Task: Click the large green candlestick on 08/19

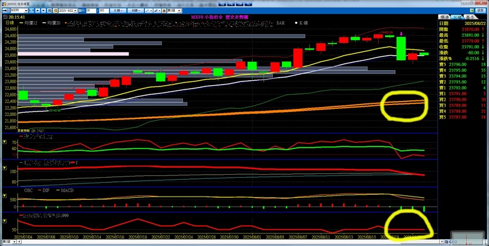Action: tap(401, 49)
